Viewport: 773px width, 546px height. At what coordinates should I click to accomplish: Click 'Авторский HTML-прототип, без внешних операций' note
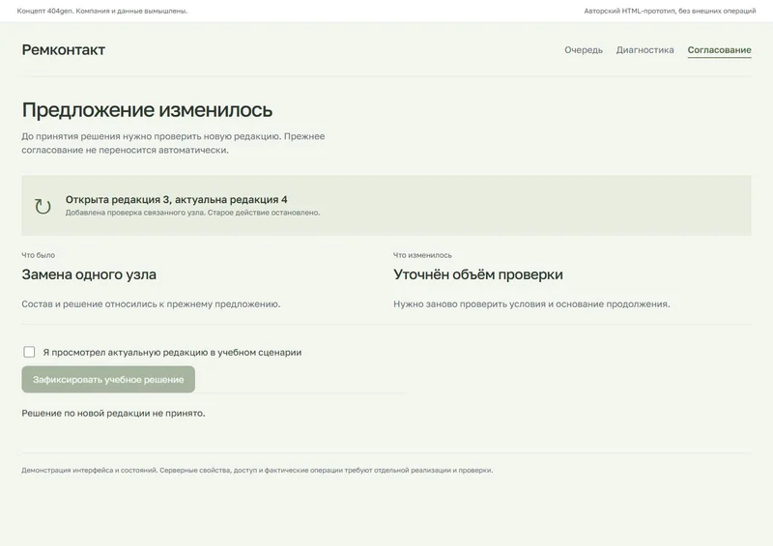click(670, 11)
